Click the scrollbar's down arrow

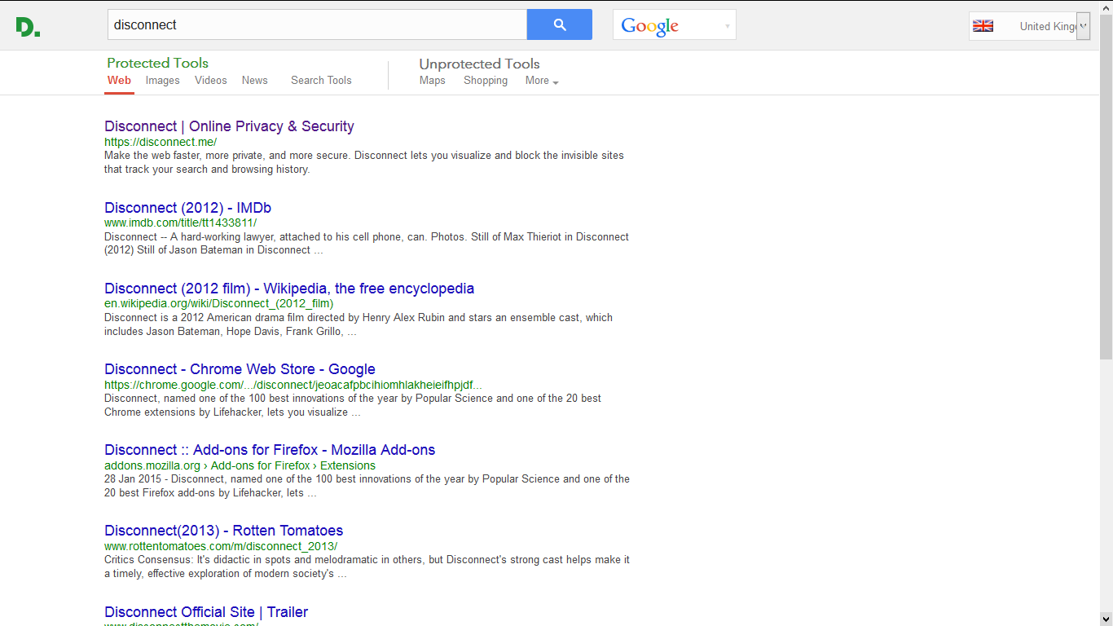[x=1106, y=620]
